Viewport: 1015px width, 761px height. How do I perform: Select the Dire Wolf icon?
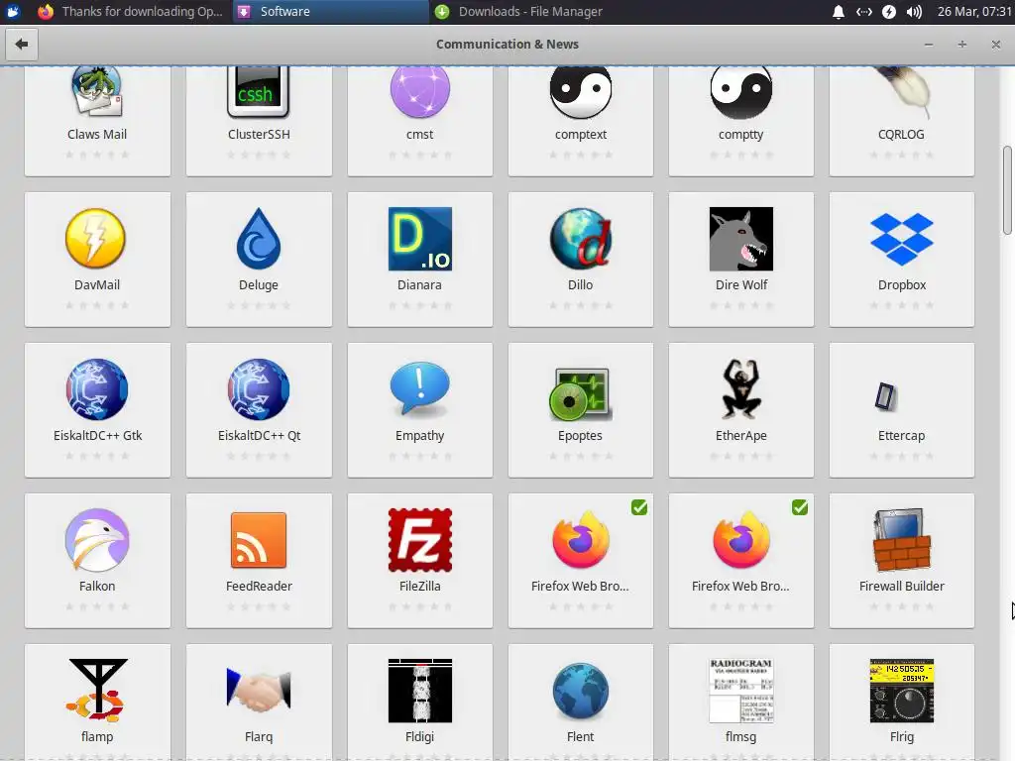(741, 239)
